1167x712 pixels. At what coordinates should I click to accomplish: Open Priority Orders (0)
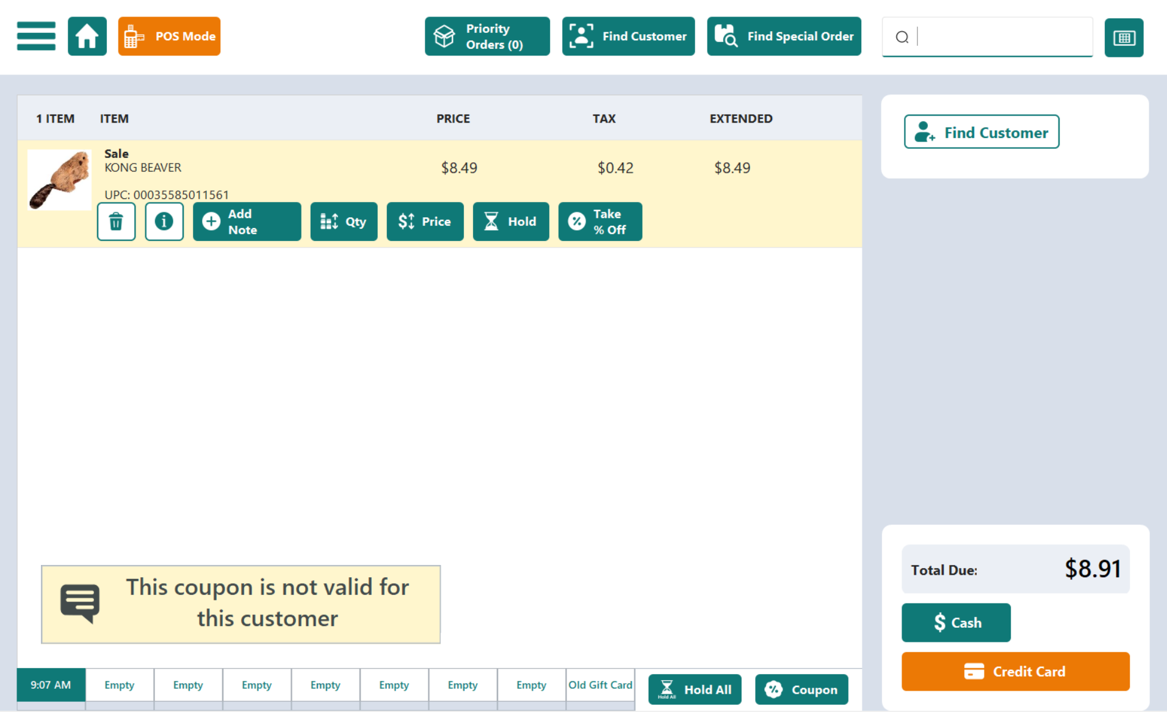[x=487, y=36]
